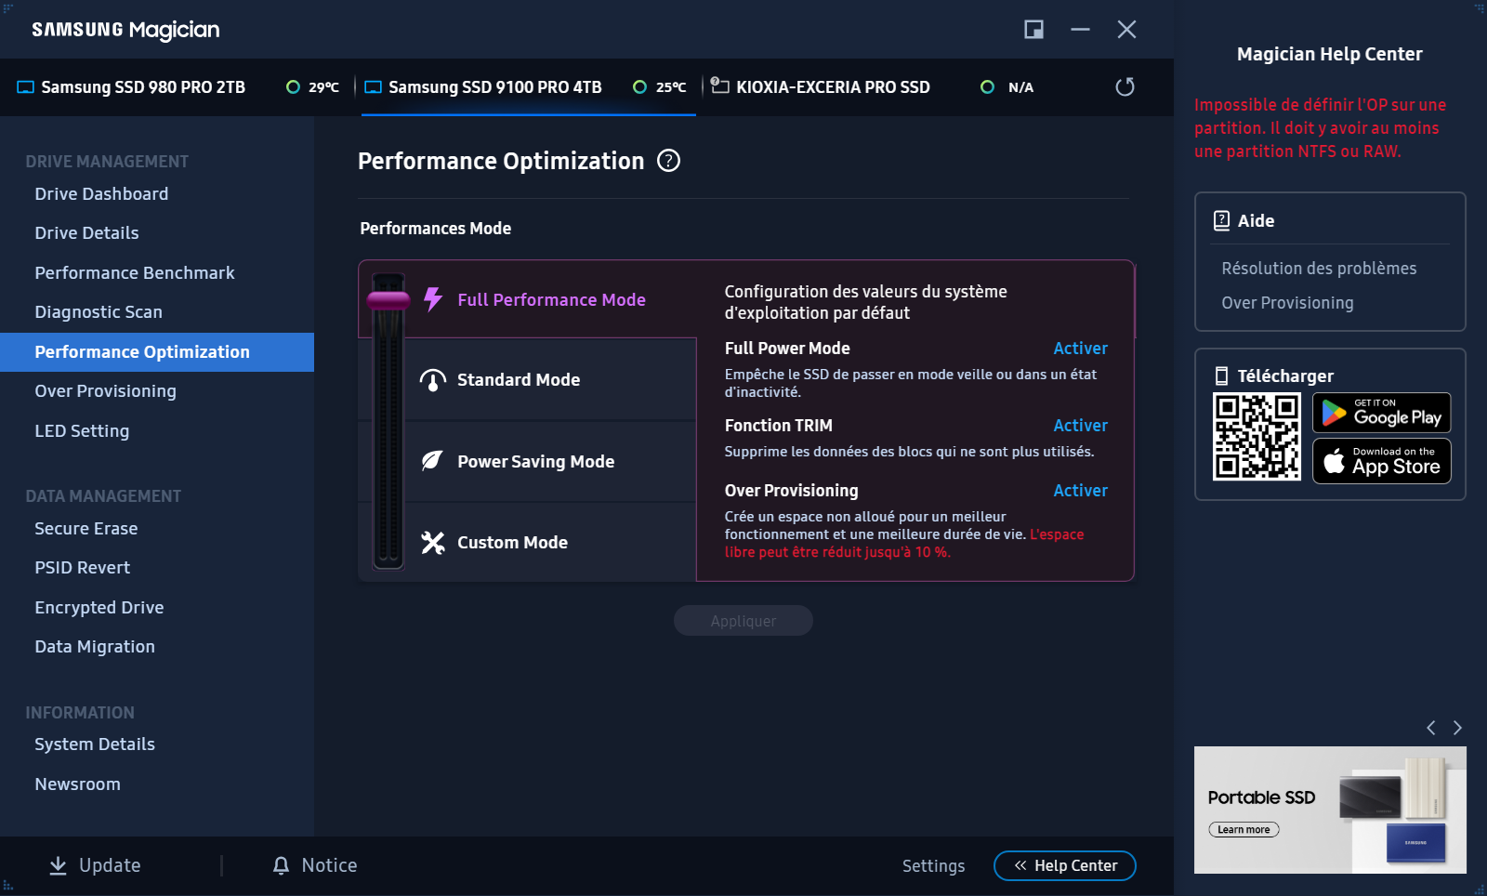Select the Power Saving Mode leaf icon

point(432,461)
